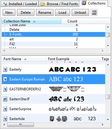Sort by Collection Name column header
The image size is (112, 129).
pos(31,21)
